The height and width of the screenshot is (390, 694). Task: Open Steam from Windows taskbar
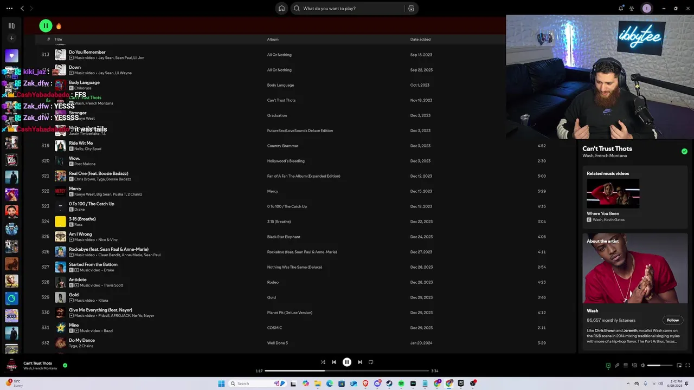pyautogui.click(x=389, y=383)
